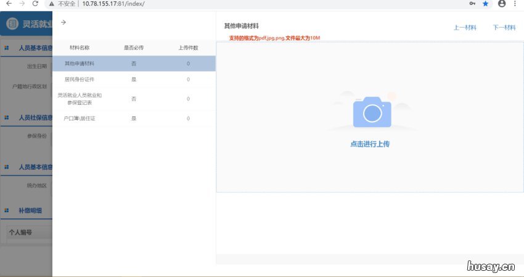This screenshot has height=277, width=524.
Task: Click the upload count 0 for 居民身份证件
Action: coord(188,80)
